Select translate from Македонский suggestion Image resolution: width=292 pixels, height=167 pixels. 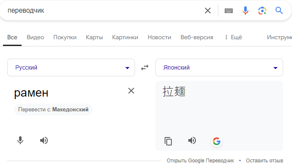pyautogui.click(x=53, y=110)
